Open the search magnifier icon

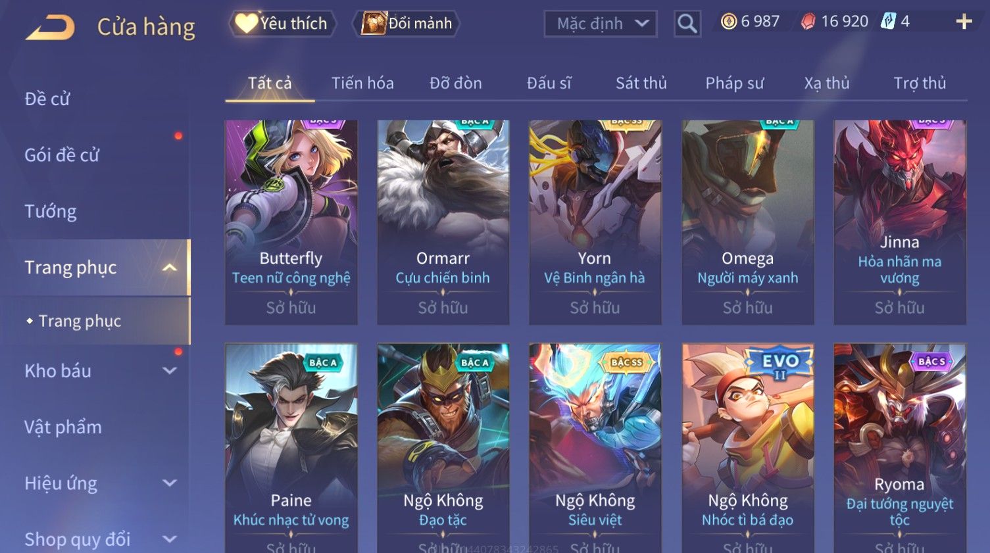687,24
